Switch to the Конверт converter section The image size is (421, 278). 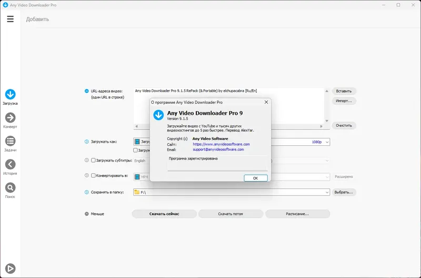pyautogui.click(x=10, y=121)
